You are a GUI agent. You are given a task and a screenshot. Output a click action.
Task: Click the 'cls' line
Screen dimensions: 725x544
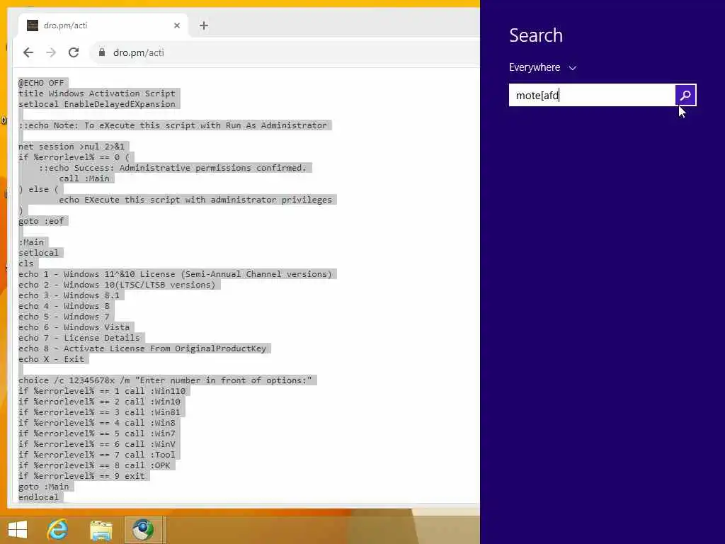[x=26, y=263]
